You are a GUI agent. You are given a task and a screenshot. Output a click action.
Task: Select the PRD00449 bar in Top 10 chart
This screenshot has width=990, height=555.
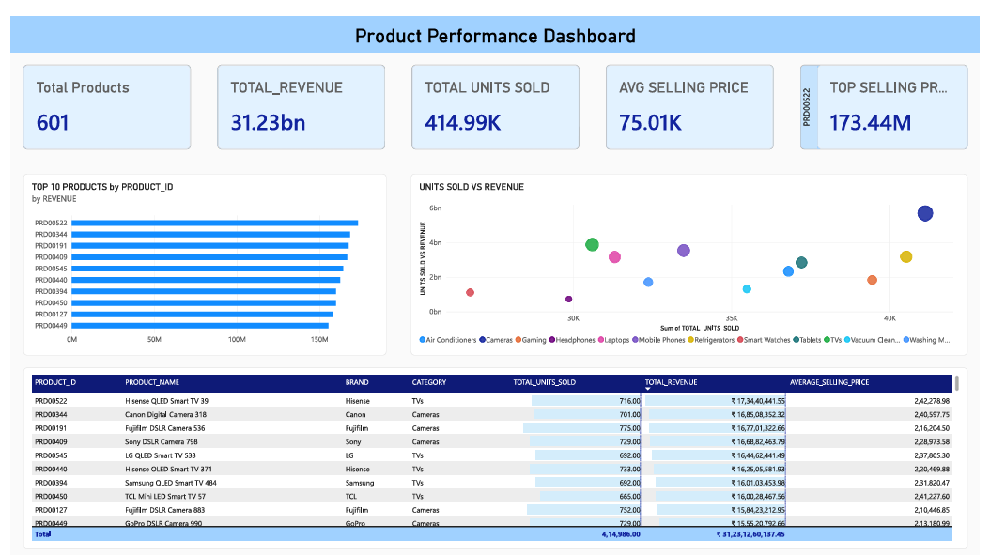(200, 326)
